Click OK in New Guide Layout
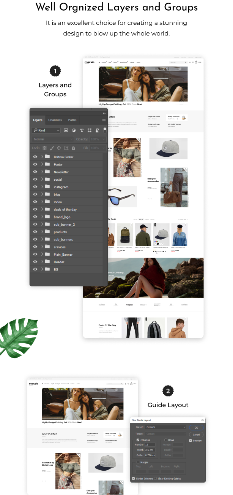 pos(196,428)
